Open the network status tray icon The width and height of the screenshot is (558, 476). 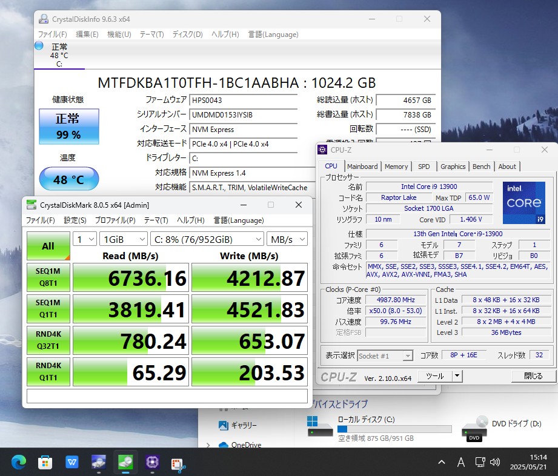(480, 462)
